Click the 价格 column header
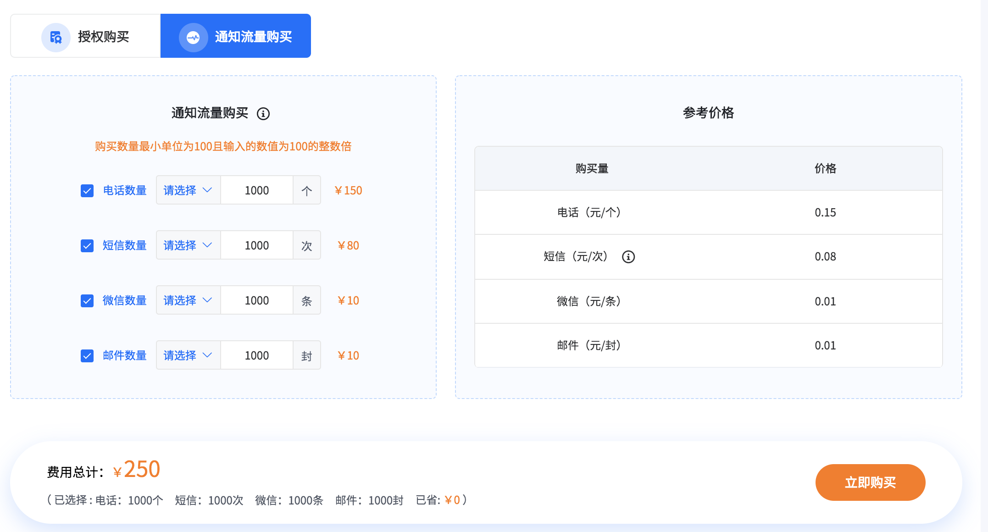Image resolution: width=988 pixels, height=532 pixels. 825,169
